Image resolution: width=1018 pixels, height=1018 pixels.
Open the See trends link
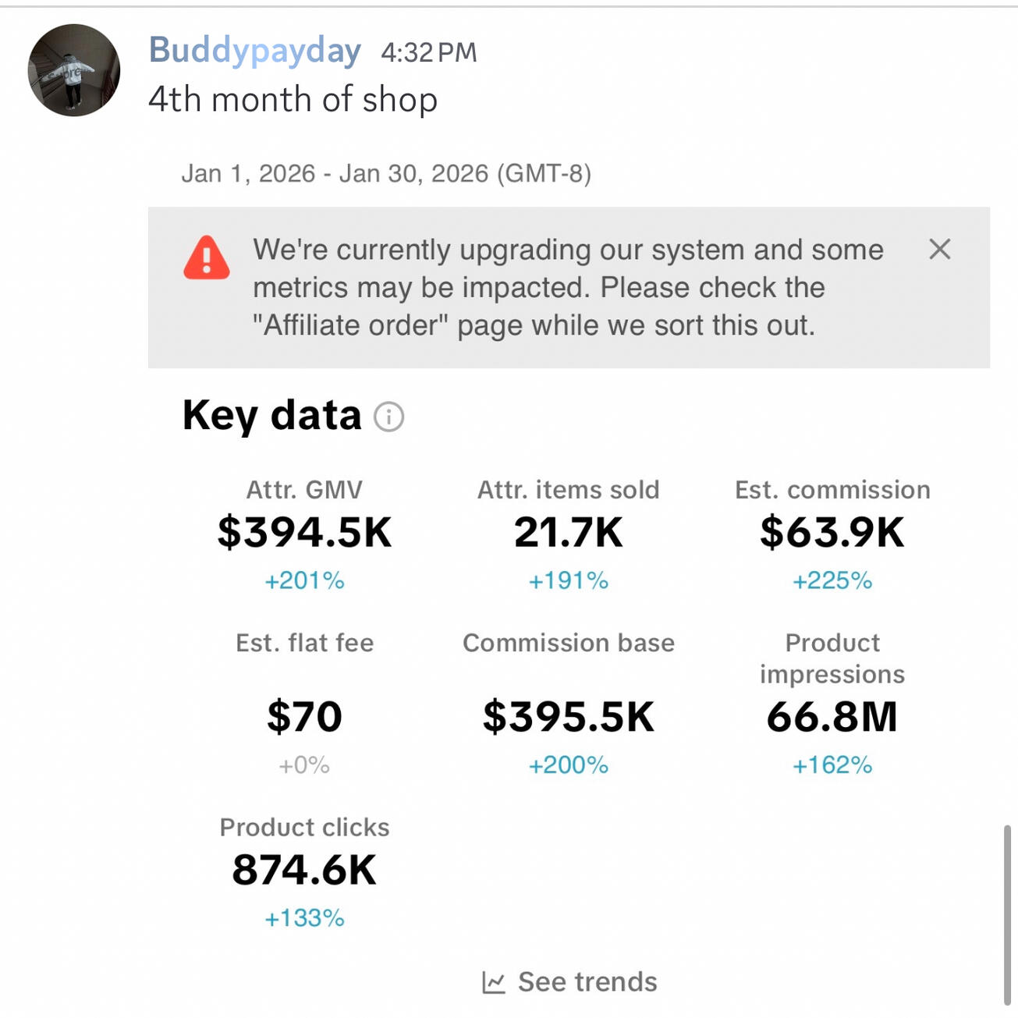(587, 982)
